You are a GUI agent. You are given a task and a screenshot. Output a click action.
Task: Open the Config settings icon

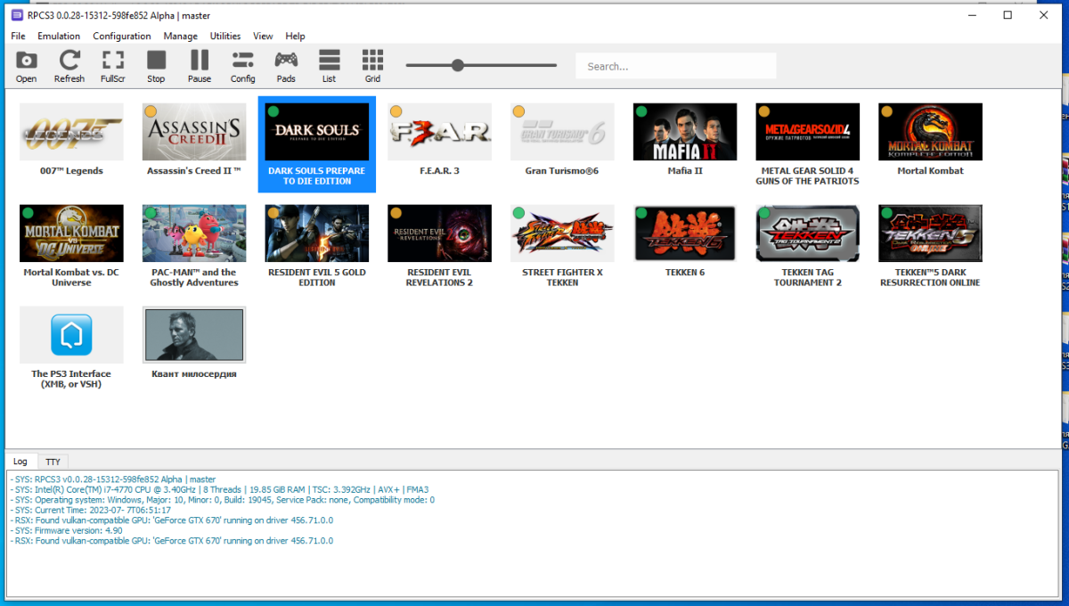(x=242, y=66)
